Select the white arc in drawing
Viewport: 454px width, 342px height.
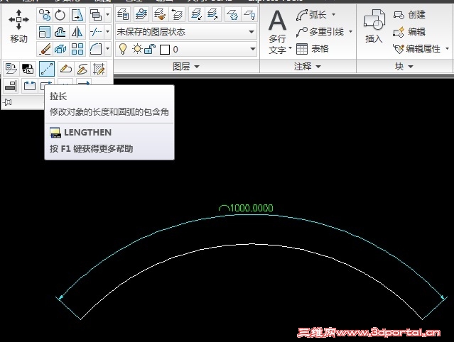[252, 245]
